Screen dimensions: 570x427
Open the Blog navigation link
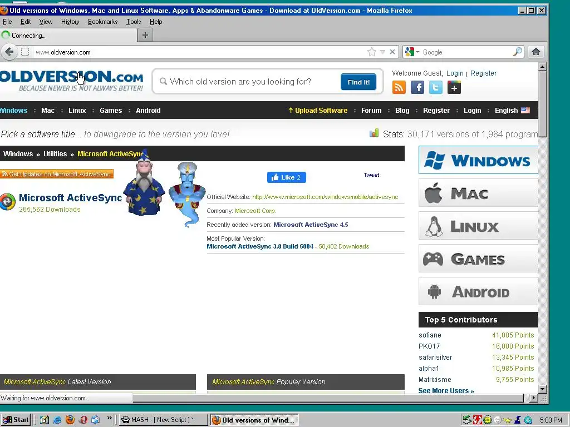pyautogui.click(x=402, y=111)
